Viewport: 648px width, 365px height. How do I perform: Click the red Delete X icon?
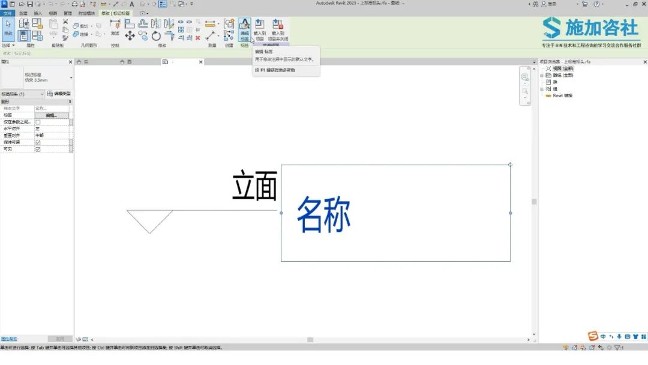pyautogui.click(x=197, y=38)
